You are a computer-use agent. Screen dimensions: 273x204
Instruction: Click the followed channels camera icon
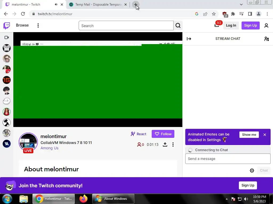click(x=7, y=37)
